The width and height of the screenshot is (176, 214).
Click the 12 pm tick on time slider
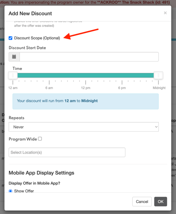click(x=86, y=82)
